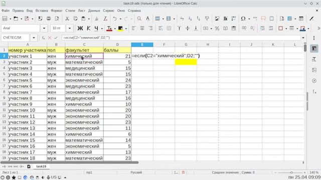
Task: Accept formula with checkmark icon
Action: [x=56, y=38]
